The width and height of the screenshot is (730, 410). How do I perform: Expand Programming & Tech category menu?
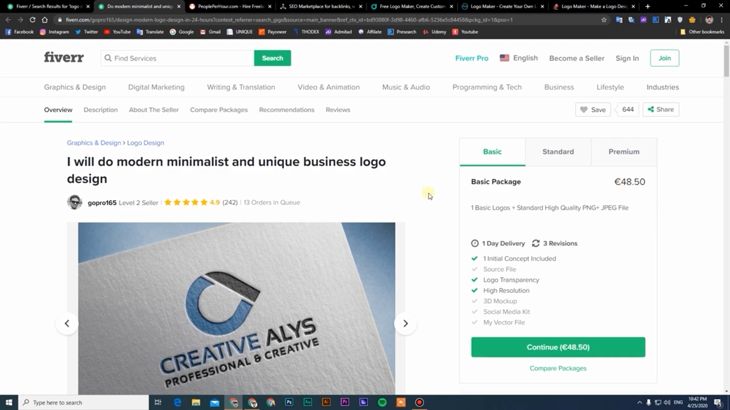click(486, 87)
